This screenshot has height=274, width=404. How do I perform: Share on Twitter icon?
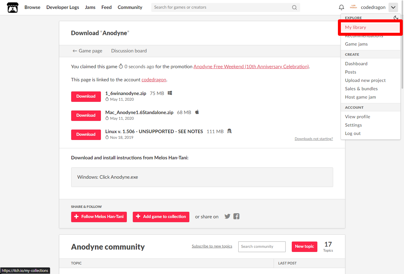tap(227, 217)
